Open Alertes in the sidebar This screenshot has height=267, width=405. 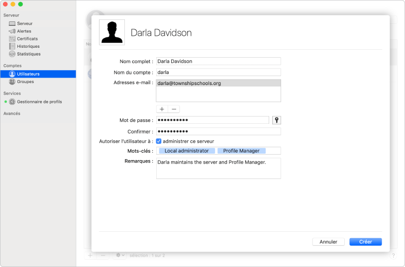tap(20, 31)
